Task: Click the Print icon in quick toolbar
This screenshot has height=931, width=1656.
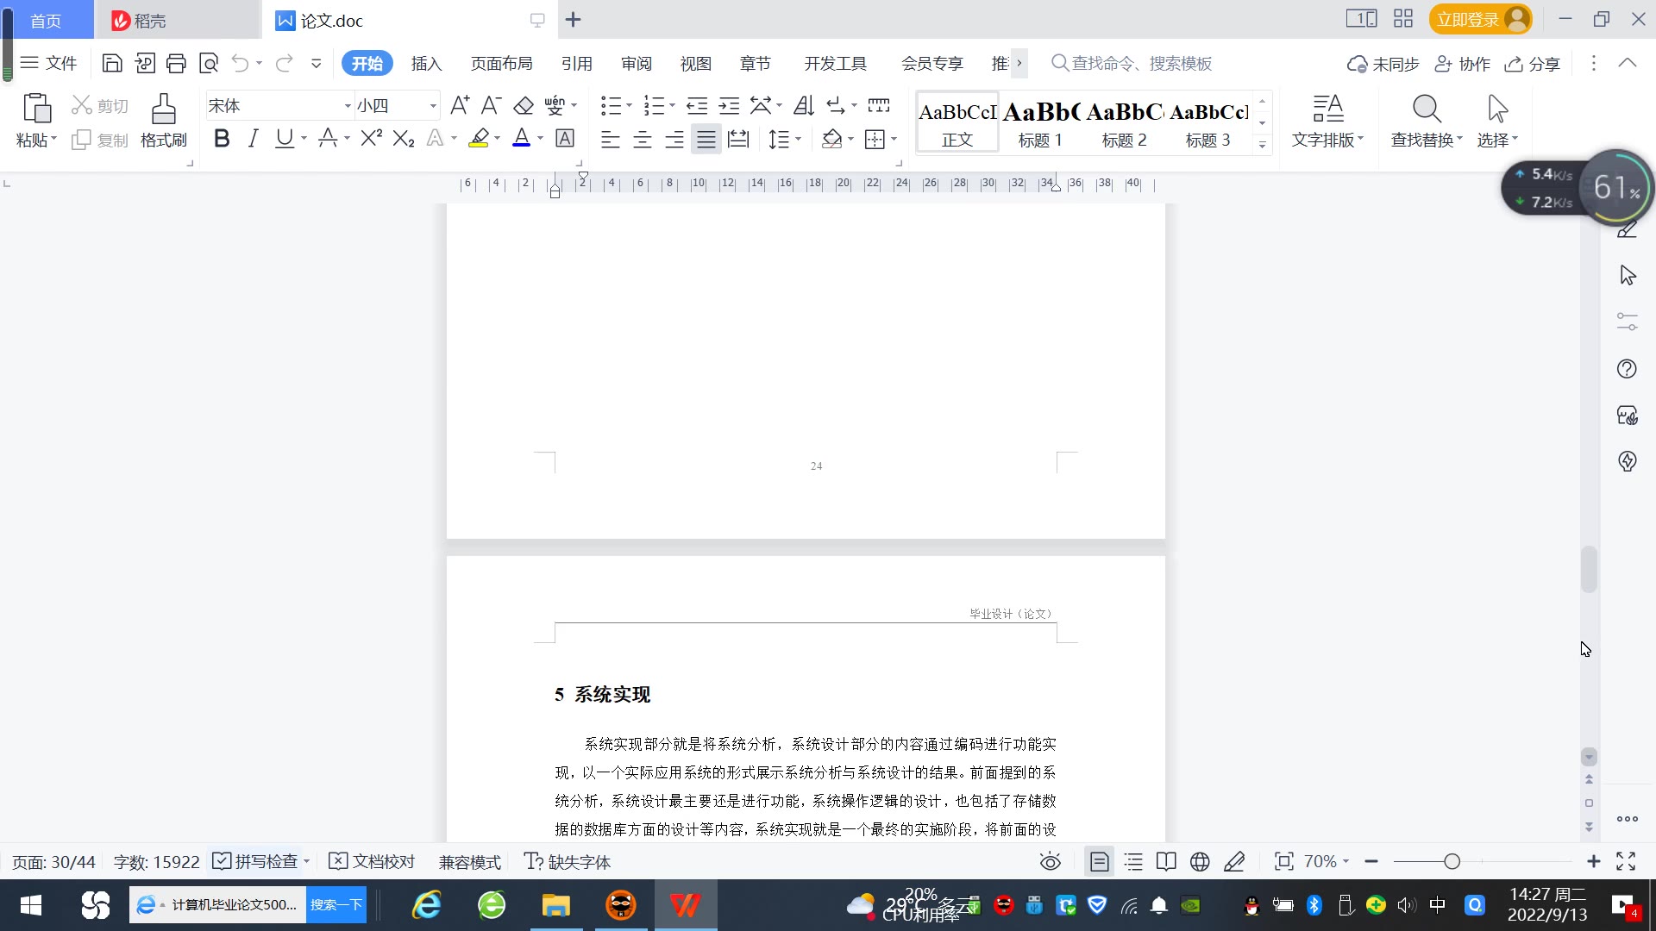Action: click(x=176, y=63)
